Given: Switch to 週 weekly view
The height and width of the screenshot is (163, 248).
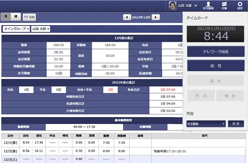Looking at the screenshot, I should (x=15, y=17).
